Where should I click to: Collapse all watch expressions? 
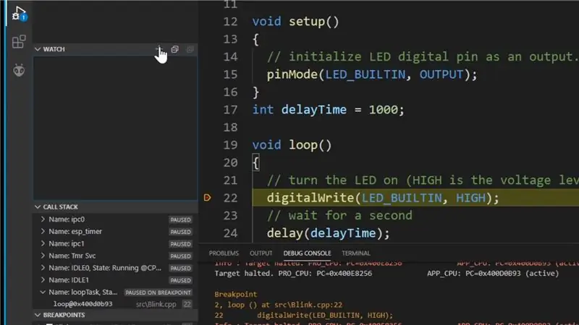(x=174, y=49)
